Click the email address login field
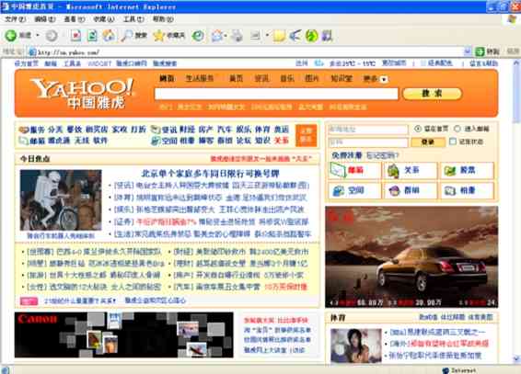This screenshot has width=521, height=374. [368, 129]
